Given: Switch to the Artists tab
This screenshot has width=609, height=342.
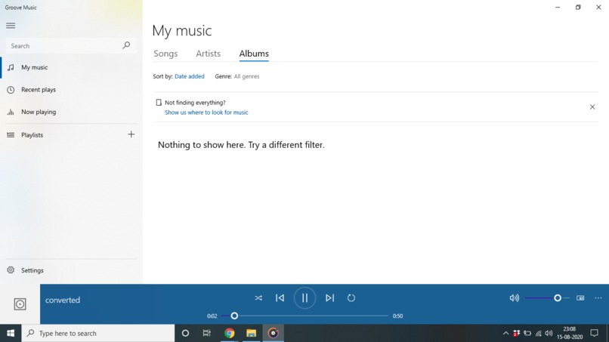Looking at the screenshot, I should click(x=209, y=54).
